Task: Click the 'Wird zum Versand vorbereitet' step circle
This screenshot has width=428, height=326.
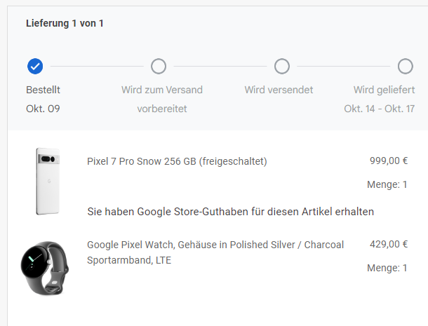Action: pos(159,67)
